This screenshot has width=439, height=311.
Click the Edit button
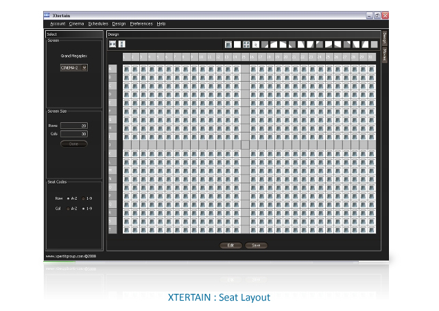[230, 246]
